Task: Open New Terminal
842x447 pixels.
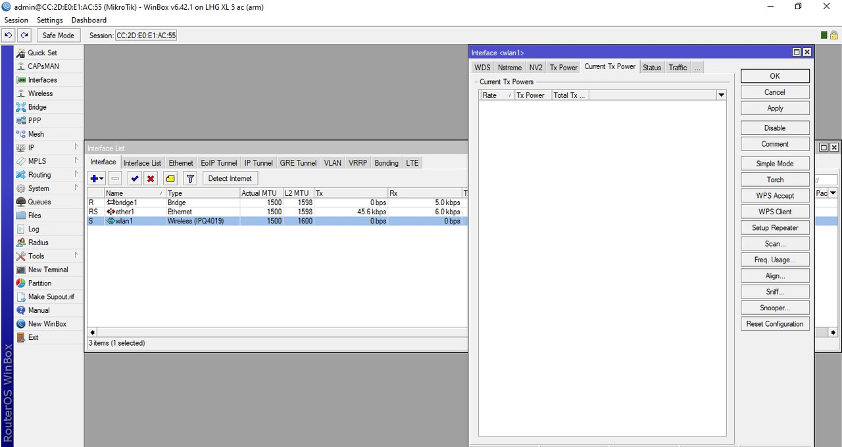Action: [x=48, y=270]
